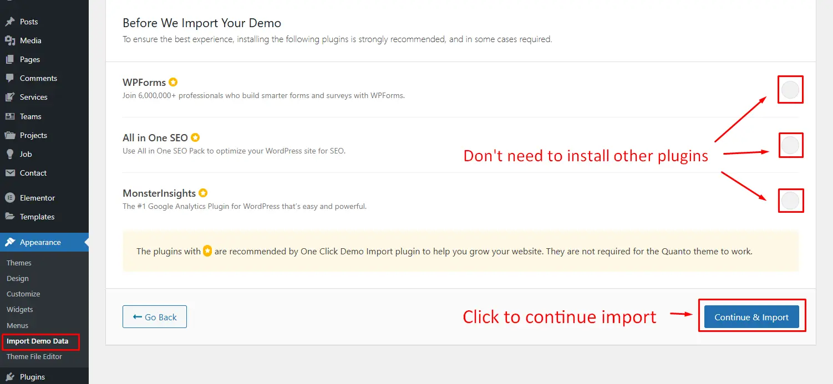Click the Appearance paintbrush icon
Image resolution: width=833 pixels, height=384 pixels.
point(10,242)
